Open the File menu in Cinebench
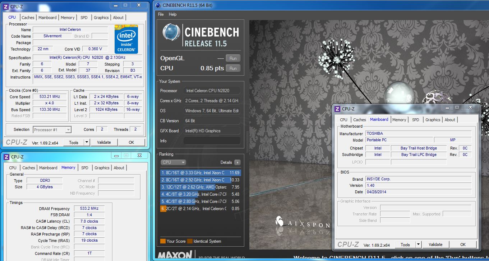 pyautogui.click(x=161, y=14)
